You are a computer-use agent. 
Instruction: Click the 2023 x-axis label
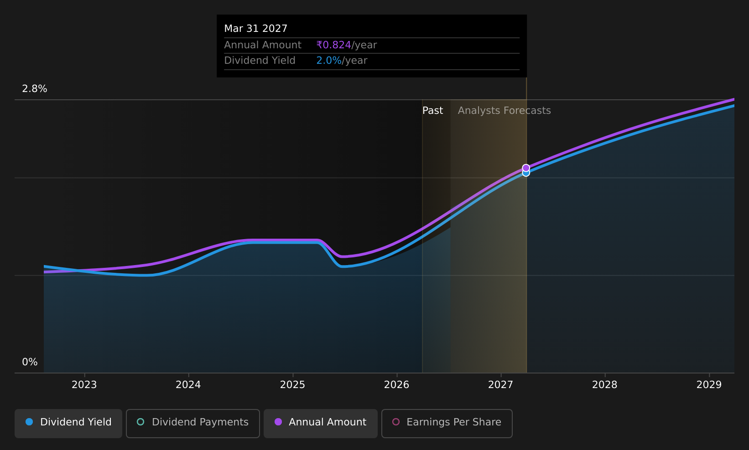(x=84, y=385)
